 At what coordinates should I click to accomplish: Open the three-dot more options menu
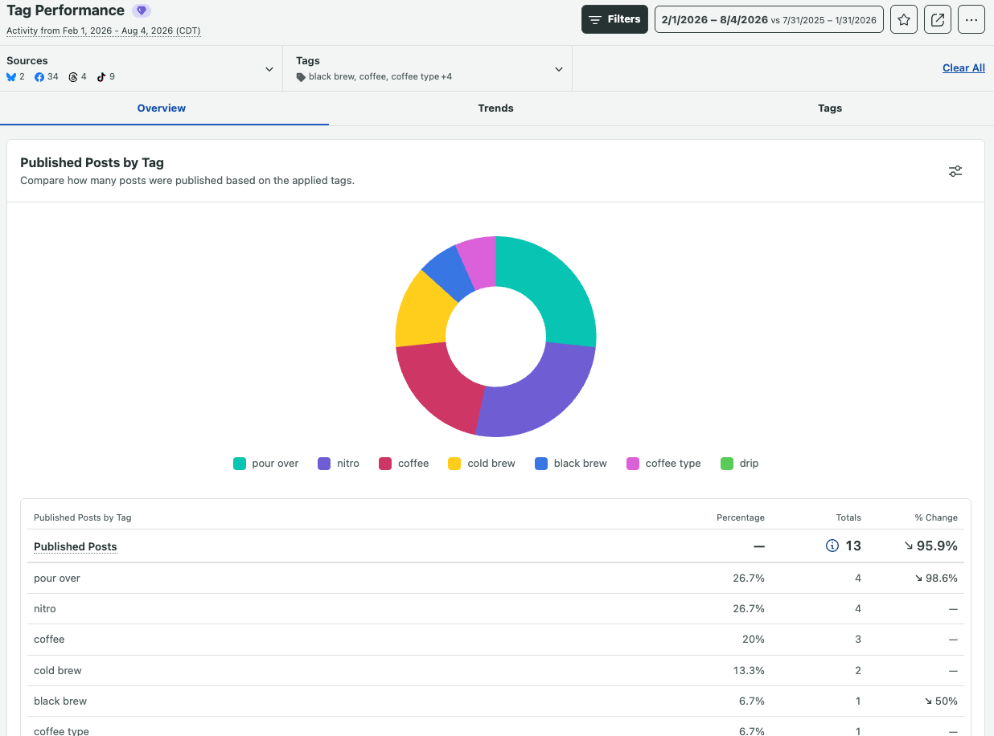click(x=971, y=20)
